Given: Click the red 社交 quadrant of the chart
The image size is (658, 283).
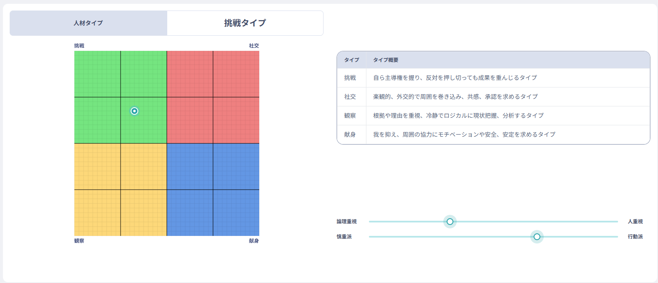Looking at the screenshot, I should tap(213, 97).
